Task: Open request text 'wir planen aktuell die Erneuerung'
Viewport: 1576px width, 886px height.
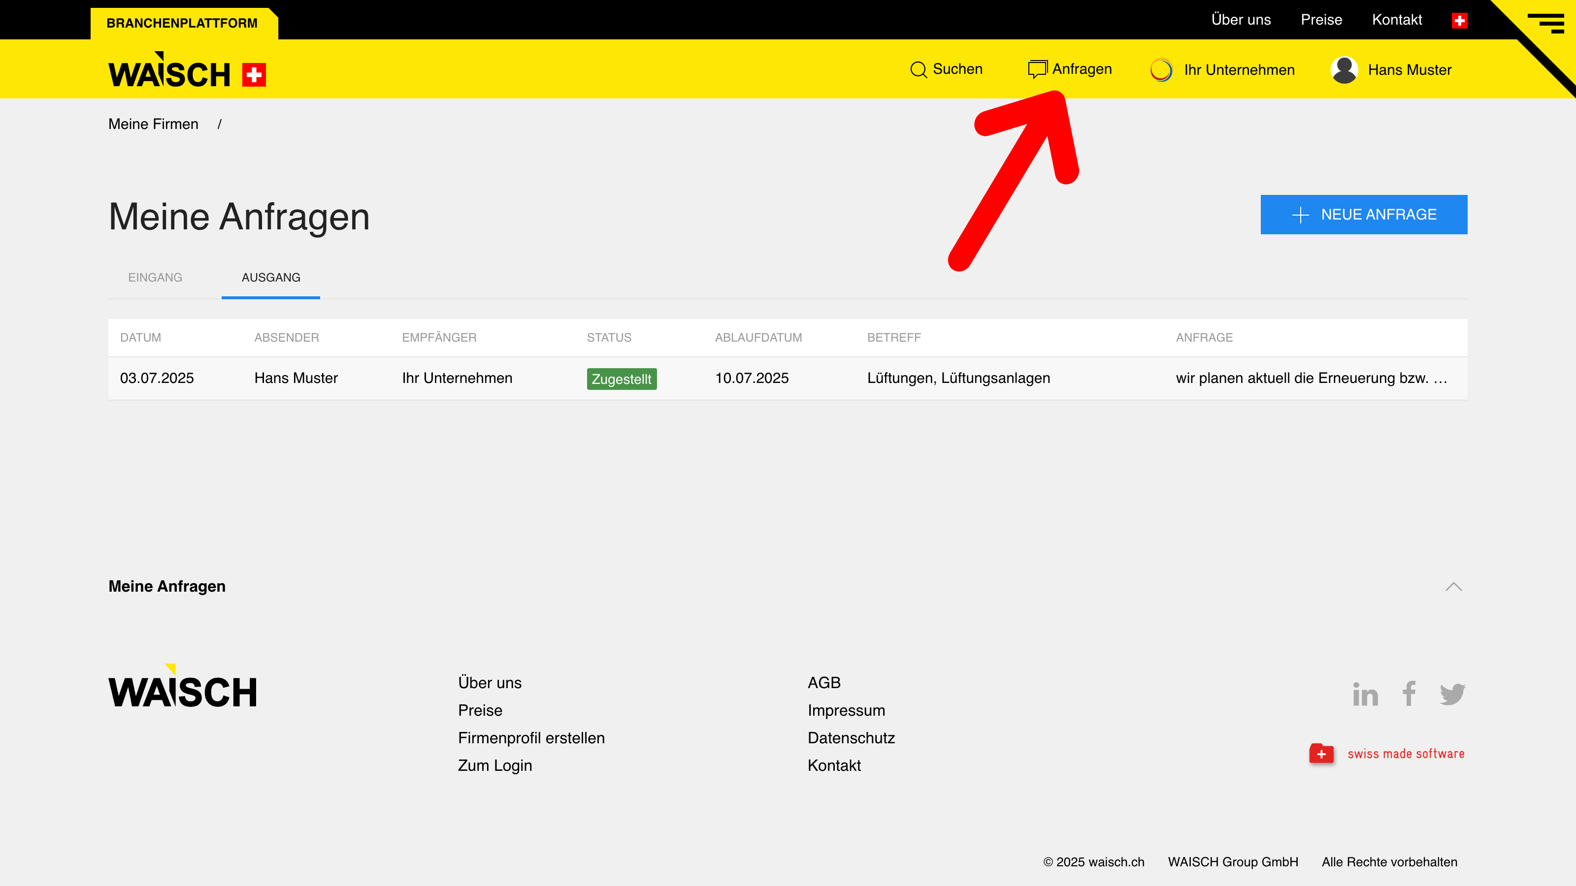Action: 1311,378
